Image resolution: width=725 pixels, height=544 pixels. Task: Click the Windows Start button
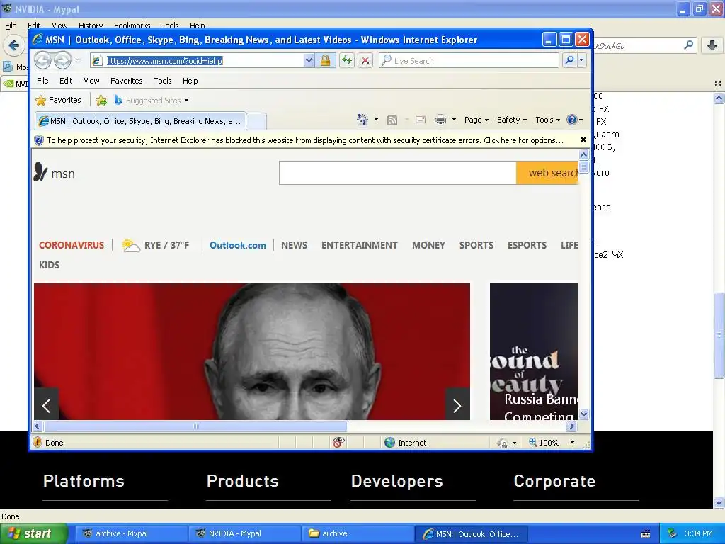33,533
